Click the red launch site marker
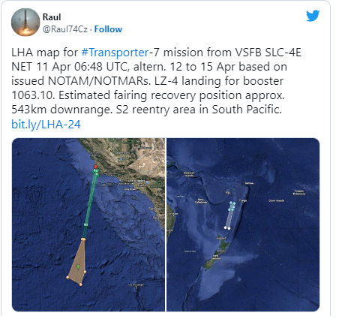 [x=95, y=167]
